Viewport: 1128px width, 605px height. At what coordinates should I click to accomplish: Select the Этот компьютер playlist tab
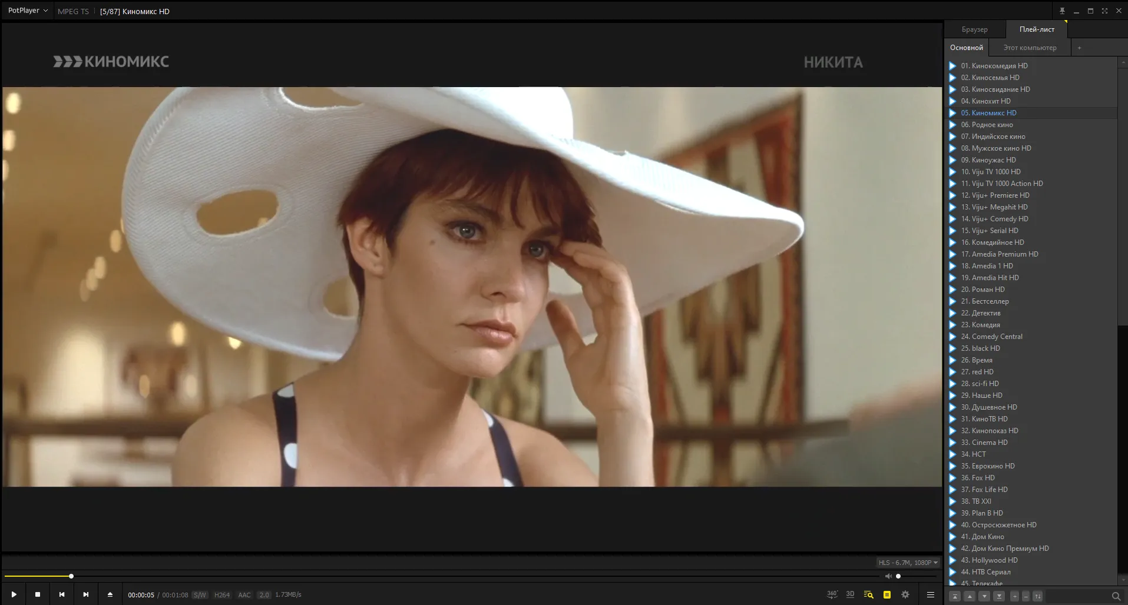coord(1030,48)
